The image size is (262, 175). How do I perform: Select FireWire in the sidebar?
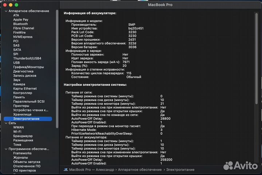(x=19, y=33)
